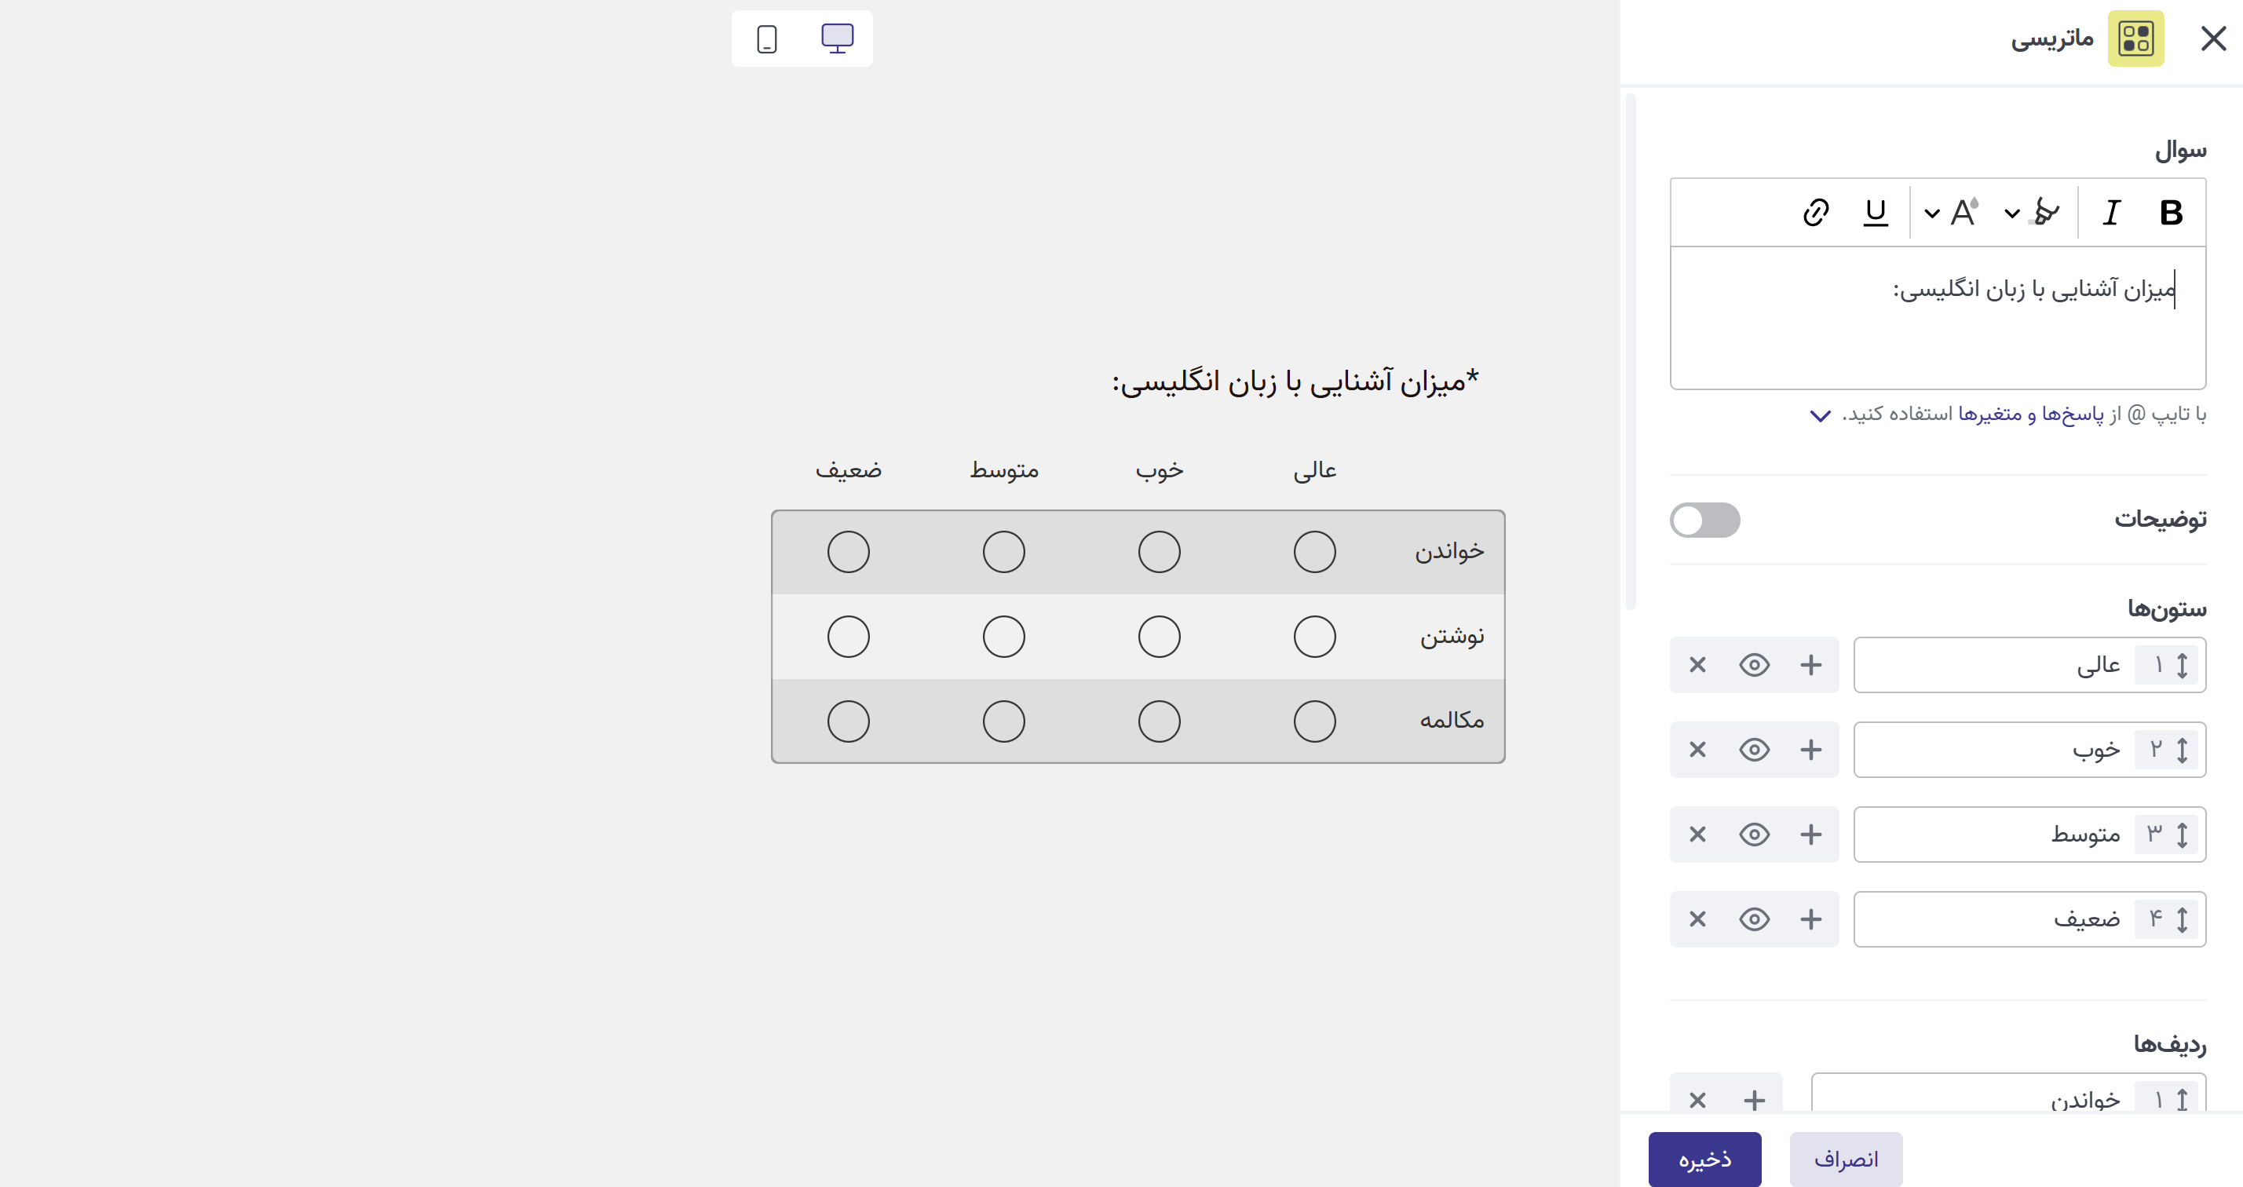Switch to mobile preview
The image size is (2243, 1187).
point(766,39)
